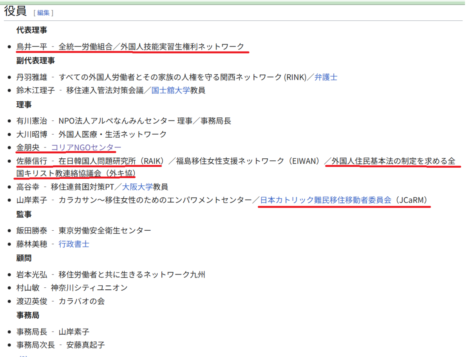Open the 編集 link beside the 役員 heading
470x357 pixels.
pyautogui.click(x=43, y=13)
